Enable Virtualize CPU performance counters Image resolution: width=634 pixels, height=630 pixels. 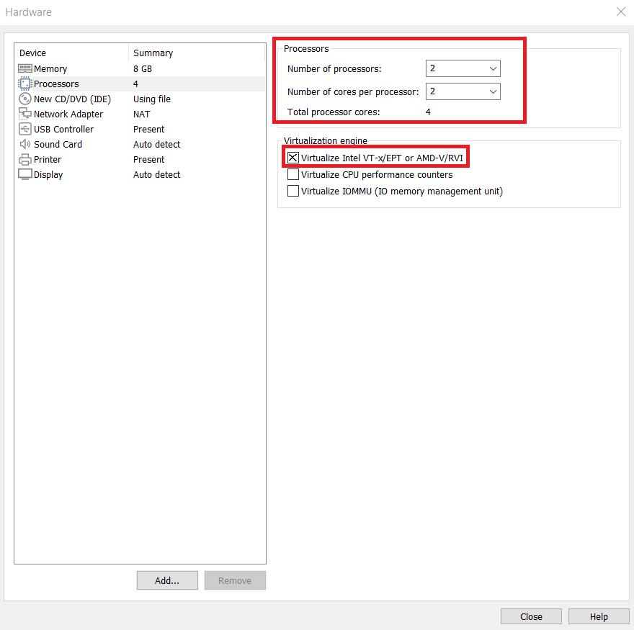click(293, 174)
